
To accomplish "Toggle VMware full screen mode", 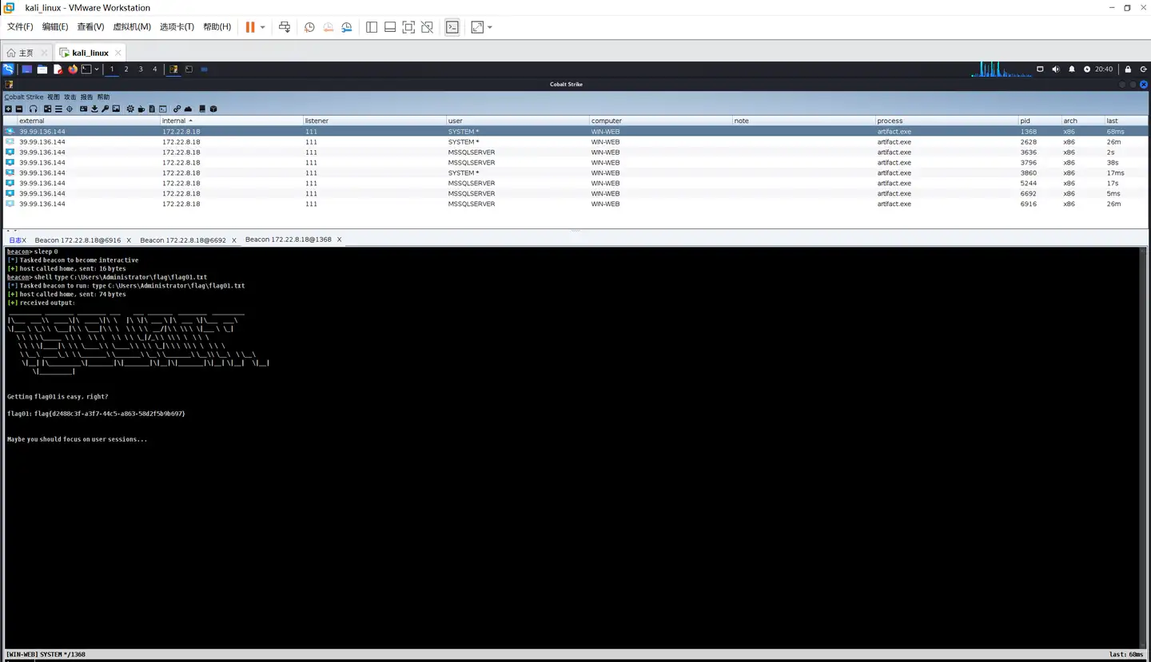I will coord(408,27).
